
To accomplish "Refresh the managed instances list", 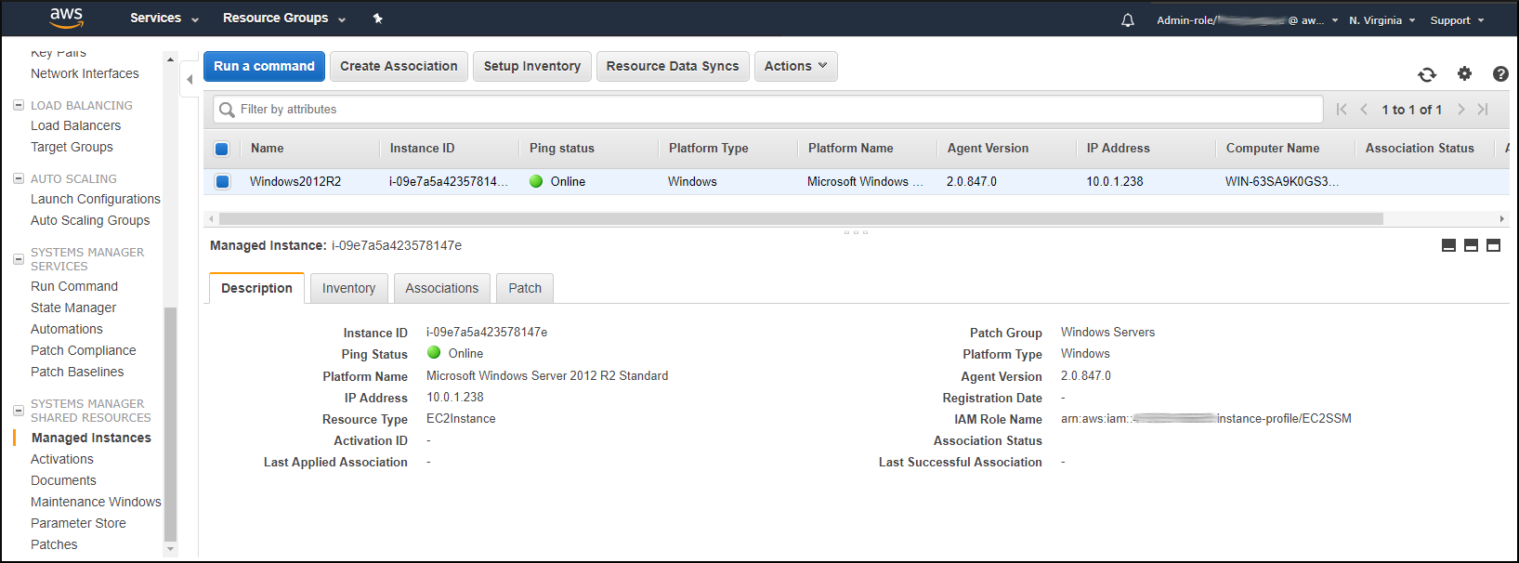I will coord(1427,74).
